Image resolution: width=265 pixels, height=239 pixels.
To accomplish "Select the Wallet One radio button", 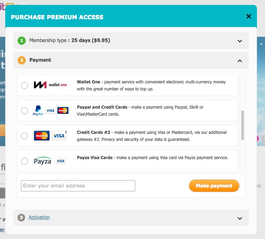I will [x=24, y=86].
